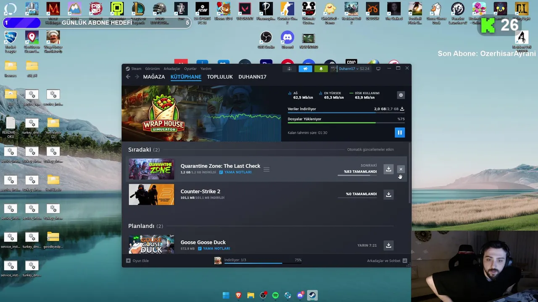Click the Steam downloads list scrollbar

coord(410,174)
